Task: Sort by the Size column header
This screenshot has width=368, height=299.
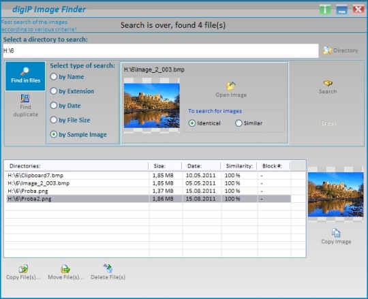Action: point(165,166)
